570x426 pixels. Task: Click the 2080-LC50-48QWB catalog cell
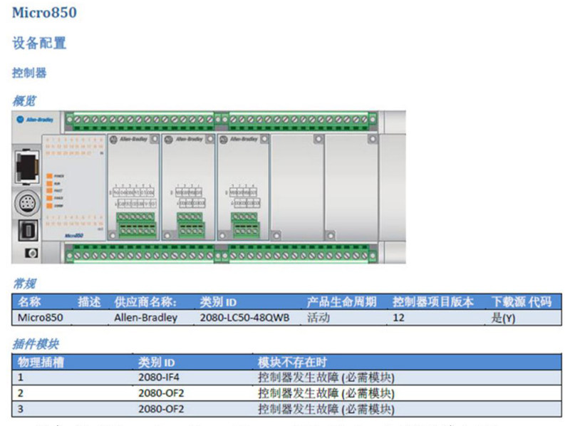tap(244, 317)
